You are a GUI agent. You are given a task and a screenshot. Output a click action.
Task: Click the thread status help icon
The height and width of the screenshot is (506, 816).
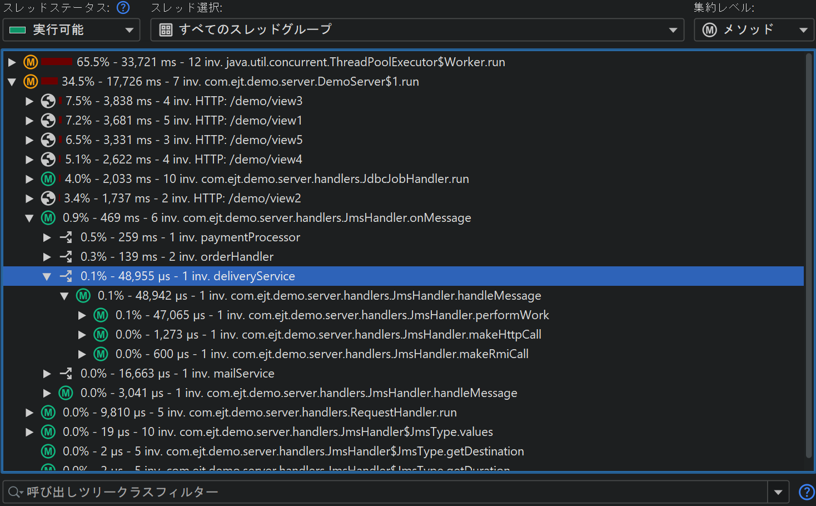[x=123, y=8]
